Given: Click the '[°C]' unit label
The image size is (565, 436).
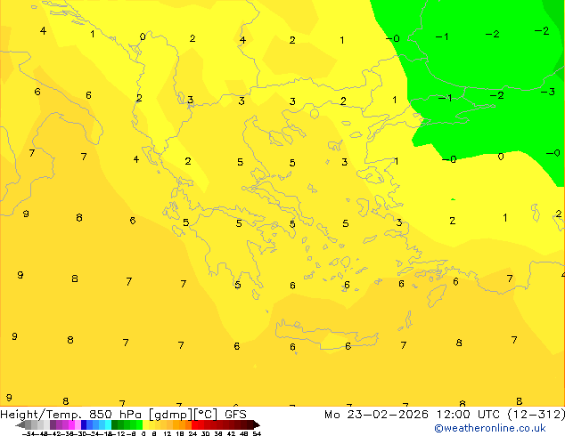Looking at the screenshot, I should click(x=206, y=415).
